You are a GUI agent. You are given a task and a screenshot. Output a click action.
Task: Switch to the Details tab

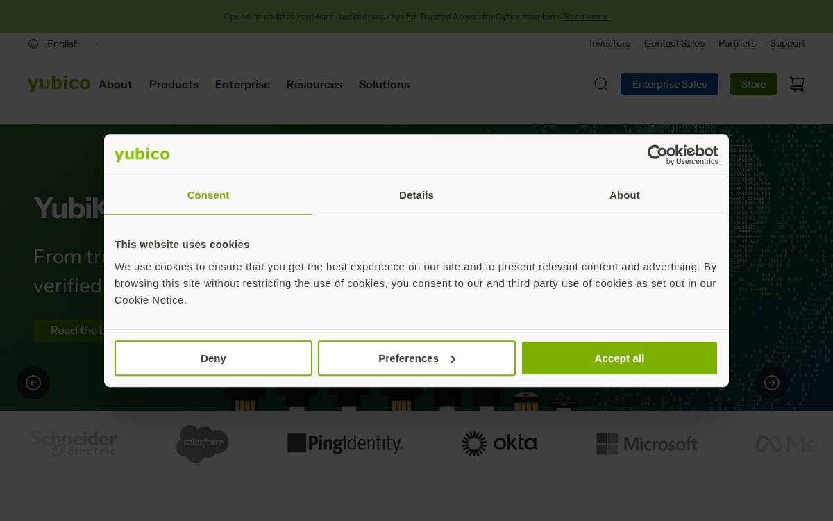(416, 195)
